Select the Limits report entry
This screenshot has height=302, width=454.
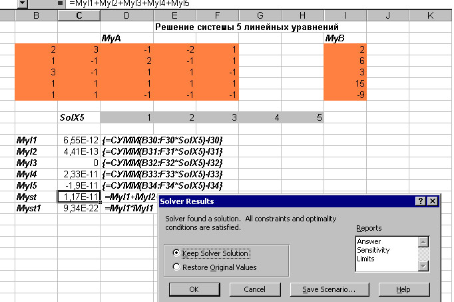[365, 259]
